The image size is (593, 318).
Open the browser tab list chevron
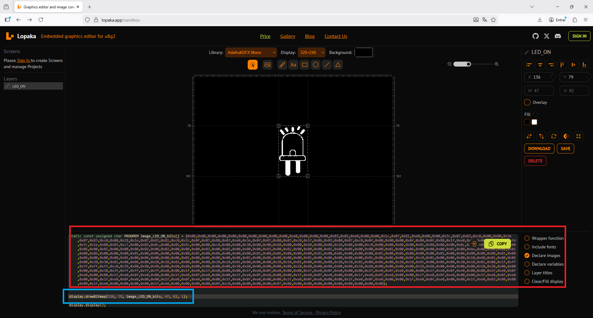[x=532, y=7]
